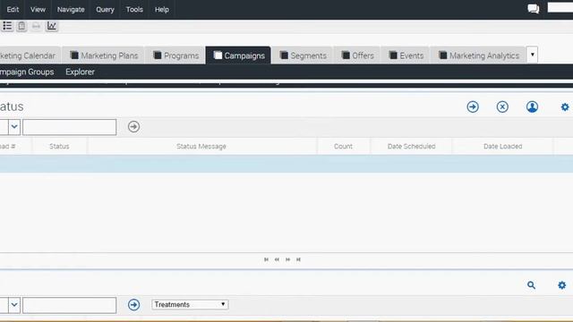Click the Status panel go arrow icon

point(473,106)
